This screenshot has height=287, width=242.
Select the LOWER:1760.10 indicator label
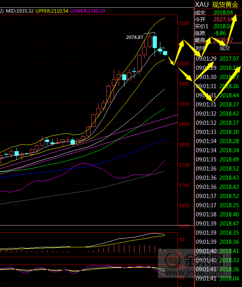[88, 11]
